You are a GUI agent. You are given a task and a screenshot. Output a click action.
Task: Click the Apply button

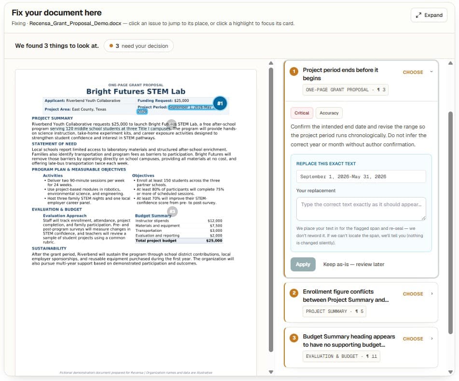click(x=303, y=264)
